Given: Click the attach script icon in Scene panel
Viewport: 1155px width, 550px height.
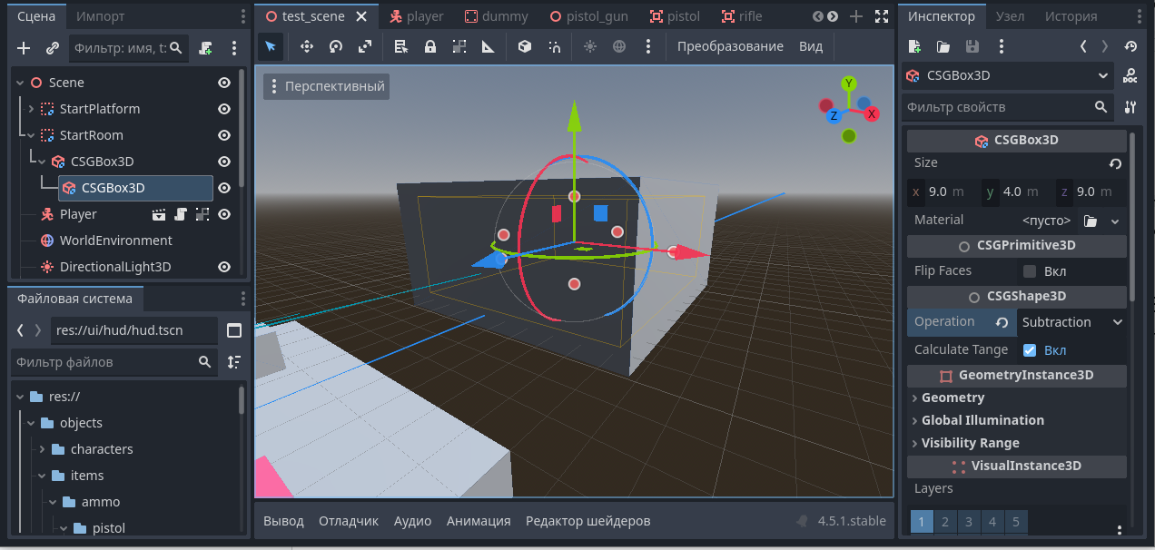Looking at the screenshot, I should pyautogui.click(x=206, y=48).
